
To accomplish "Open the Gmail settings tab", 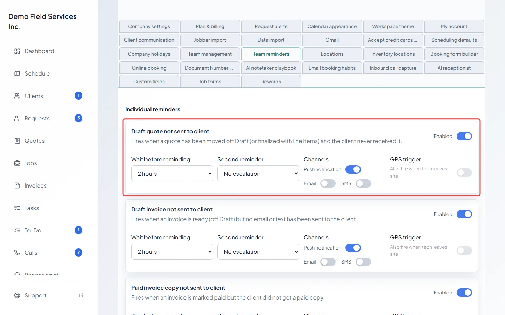I will 332,40.
